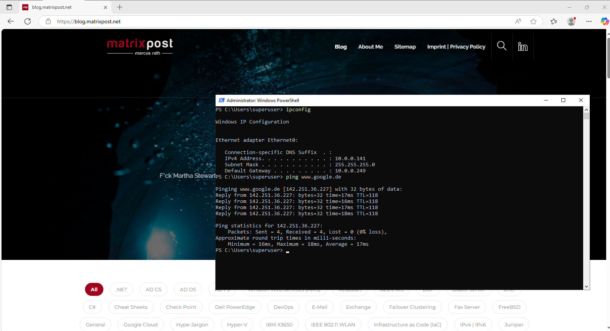Select the FreeBSD tag
This screenshot has width=610, height=331.
tap(509, 307)
